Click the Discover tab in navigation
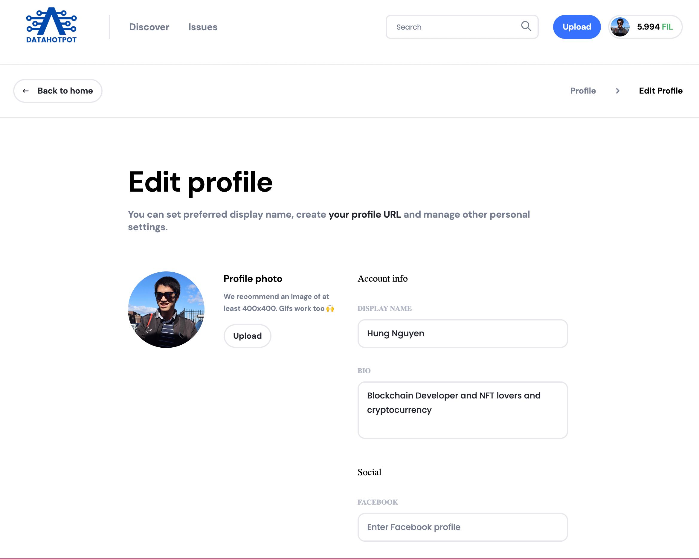 (x=149, y=27)
